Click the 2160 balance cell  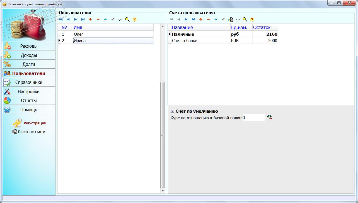pyautogui.click(x=265, y=34)
